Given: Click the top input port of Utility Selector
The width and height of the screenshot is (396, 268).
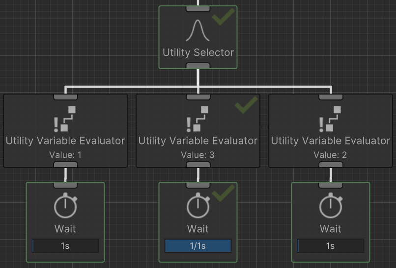Looking at the screenshot, I should point(198,8).
